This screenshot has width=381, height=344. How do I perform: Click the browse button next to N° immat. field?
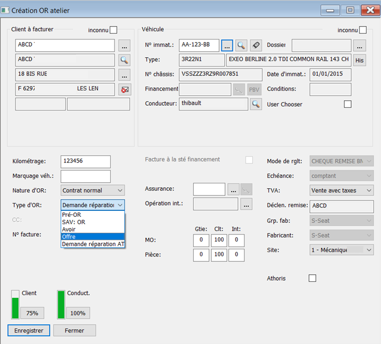(227, 46)
